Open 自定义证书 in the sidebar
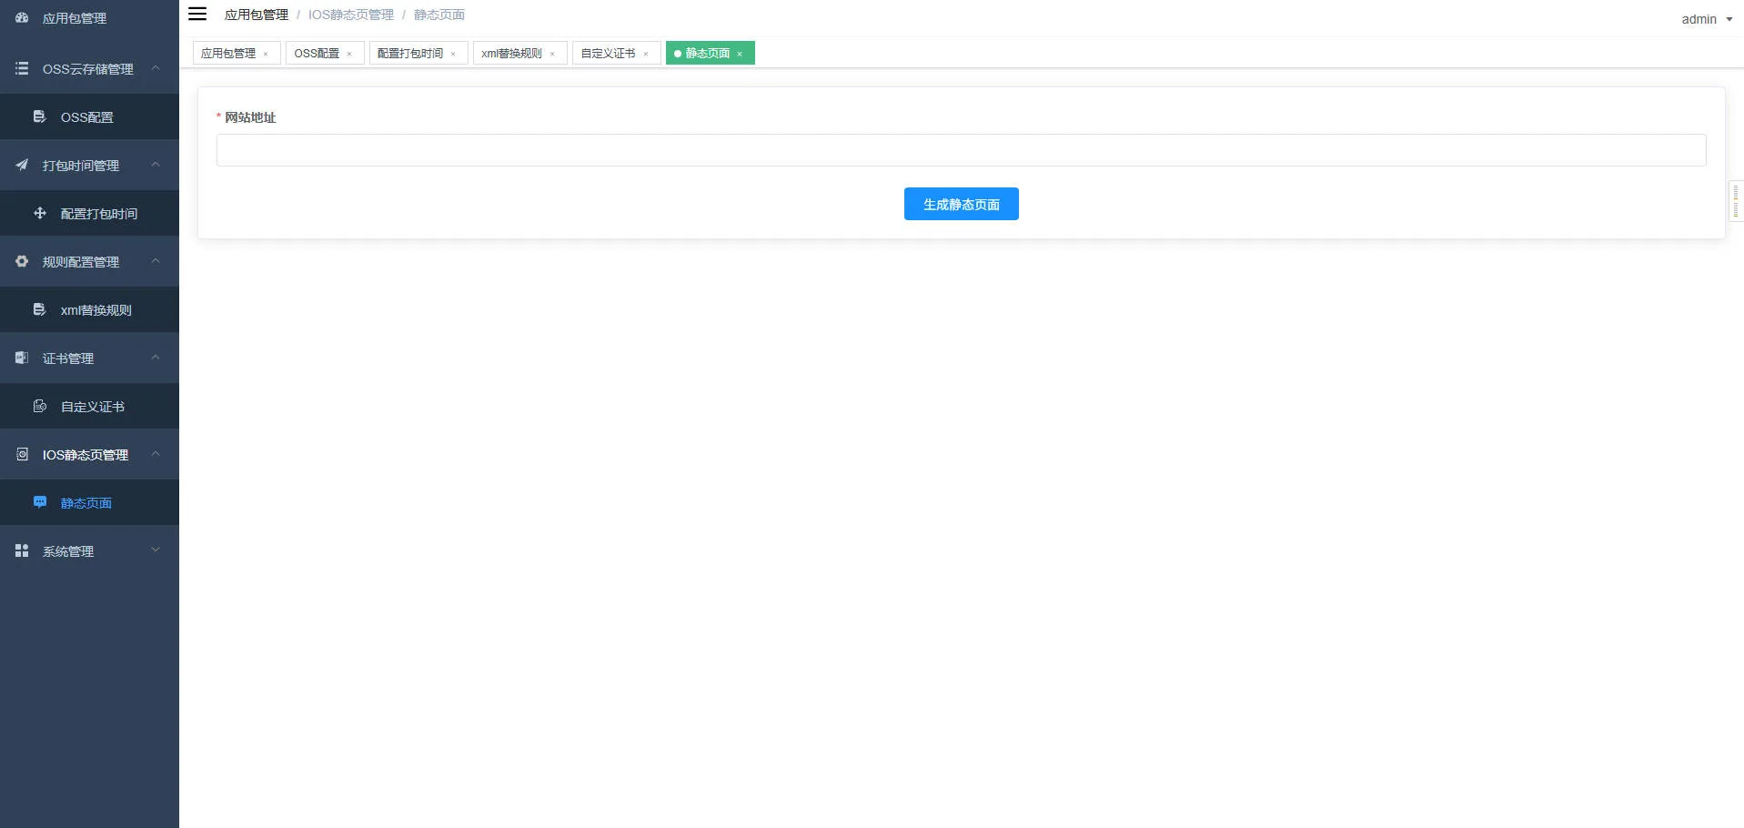 pyautogui.click(x=92, y=407)
